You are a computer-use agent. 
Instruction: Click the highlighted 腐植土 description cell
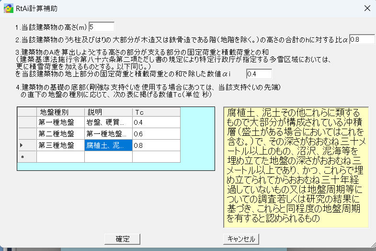pos(108,145)
